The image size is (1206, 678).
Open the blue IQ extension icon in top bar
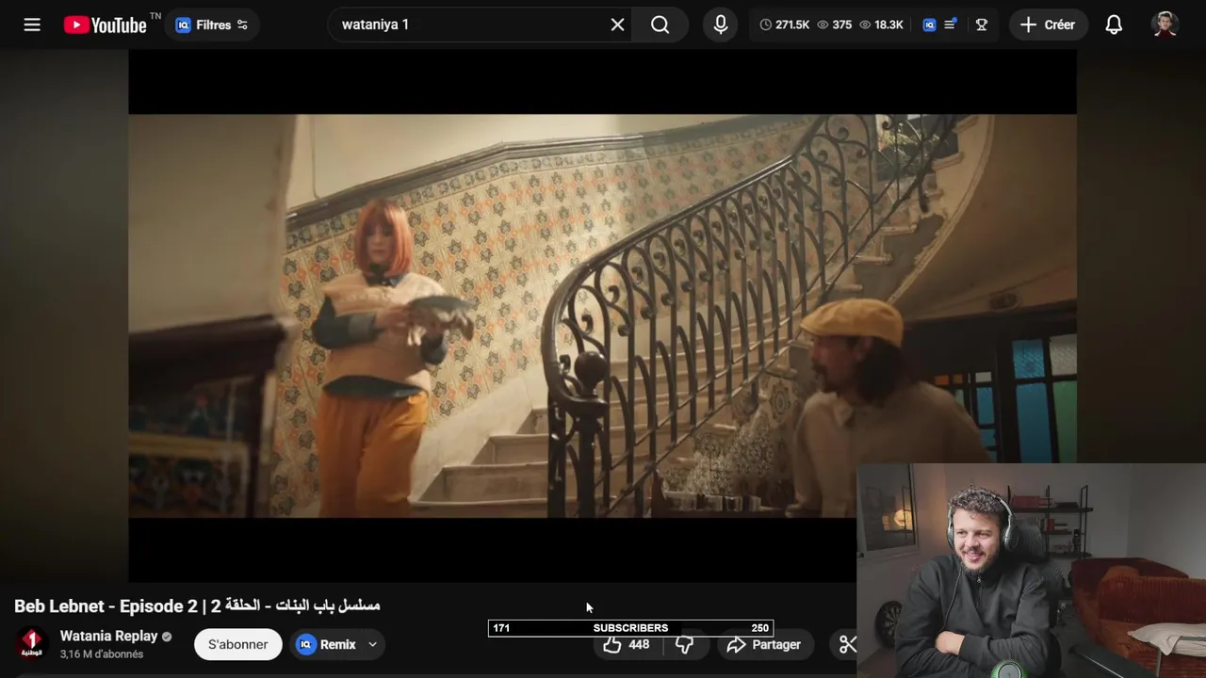(929, 24)
